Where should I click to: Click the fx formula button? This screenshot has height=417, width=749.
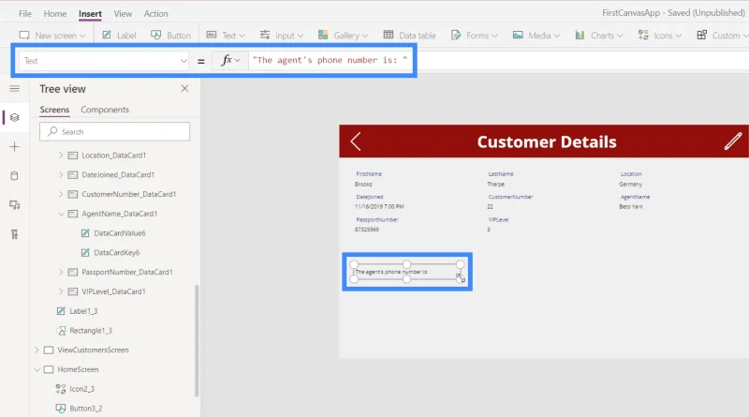click(x=229, y=60)
